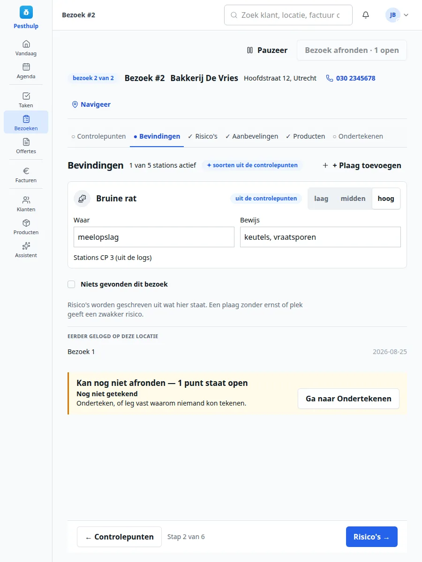Click the date 2026-08-25
422x562 pixels.
click(390, 352)
